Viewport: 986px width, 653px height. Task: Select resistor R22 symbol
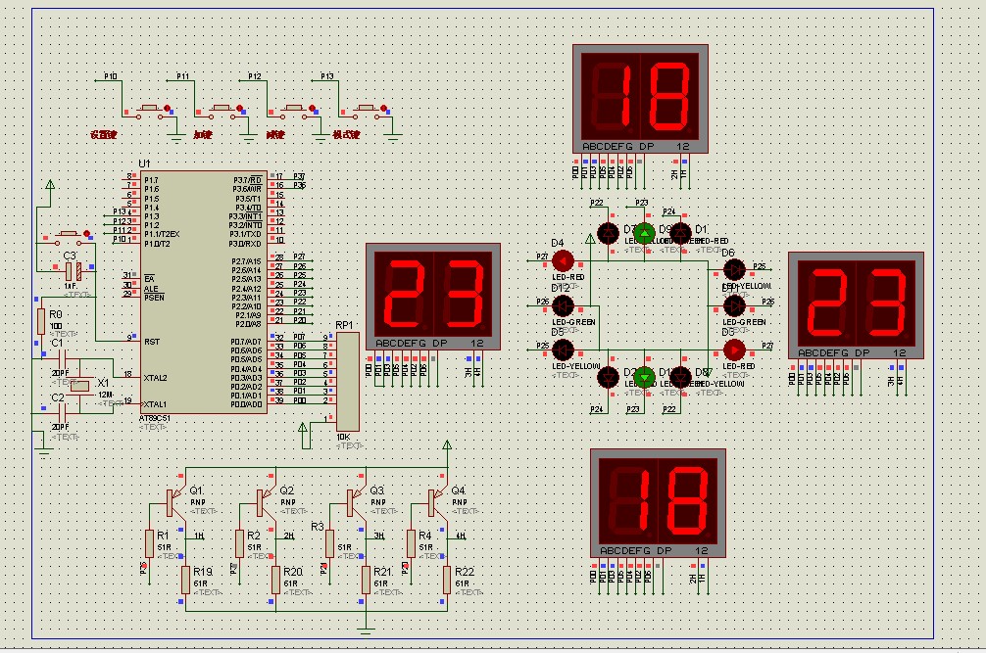click(x=447, y=581)
